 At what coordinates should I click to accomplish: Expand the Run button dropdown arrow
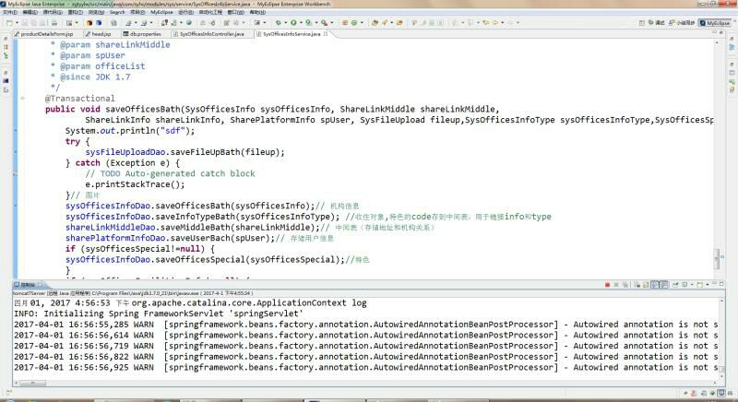click(x=300, y=21)
